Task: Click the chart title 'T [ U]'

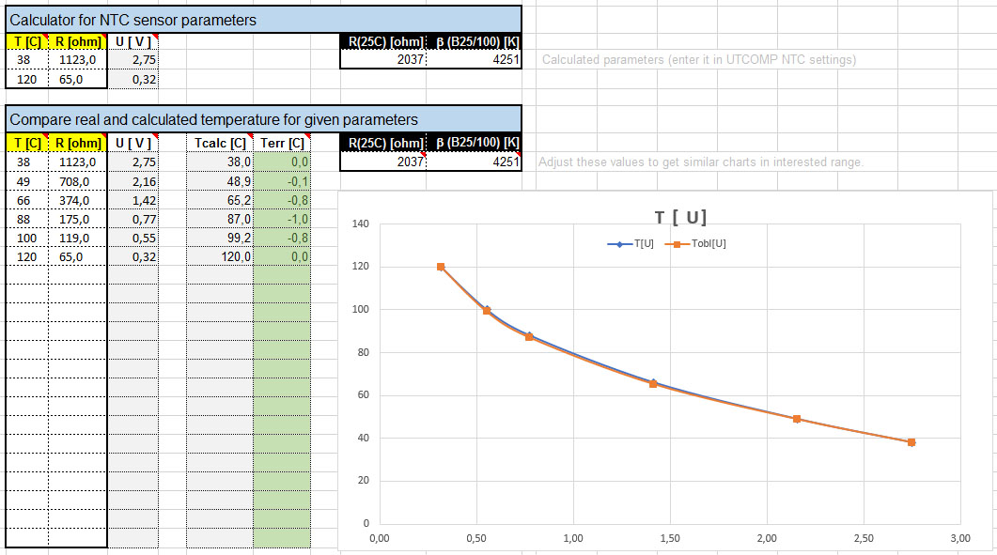Action: [x=680, y=218]
